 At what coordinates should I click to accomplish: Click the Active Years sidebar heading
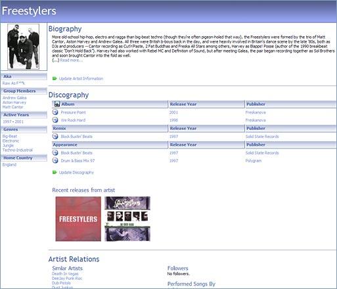click(24, 115)
